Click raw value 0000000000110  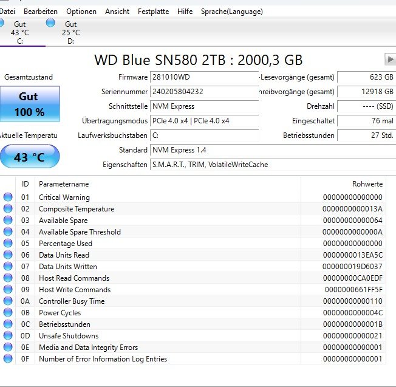point(353,301)
